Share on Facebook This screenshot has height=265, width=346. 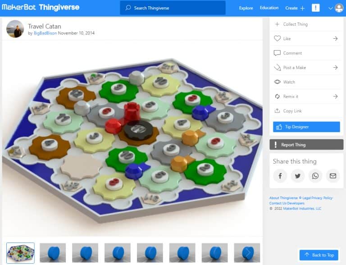click(x=280, y=176)
